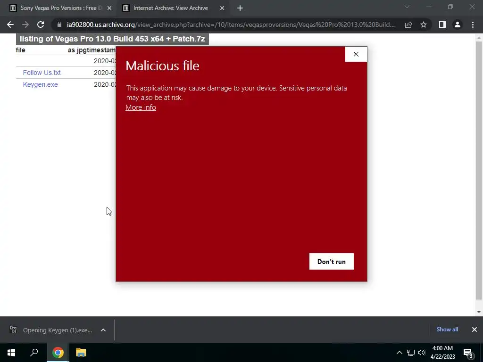483x362 pixels.
Task: Open a new browser tab
Action: coord(240,8)
